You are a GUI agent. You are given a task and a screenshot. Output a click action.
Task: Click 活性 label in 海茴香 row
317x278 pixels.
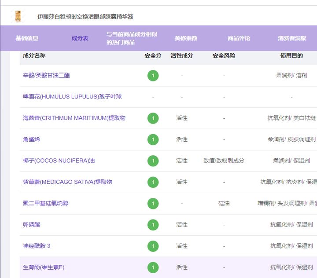point(182,118)
